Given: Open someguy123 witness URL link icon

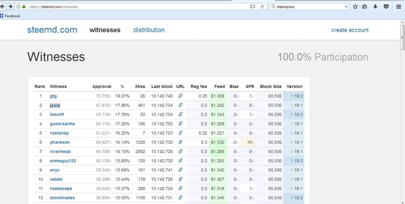Looking at the screenshot, I should tap(180, 160).
